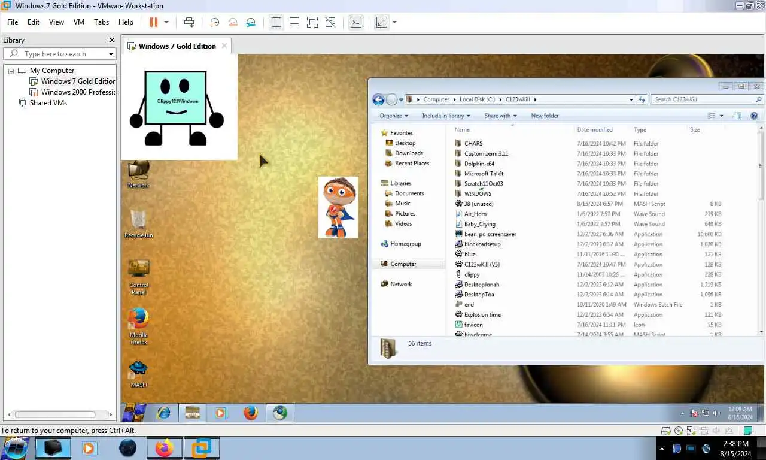Open the stretch guest dropdown arrow

[x=394, y=22]
